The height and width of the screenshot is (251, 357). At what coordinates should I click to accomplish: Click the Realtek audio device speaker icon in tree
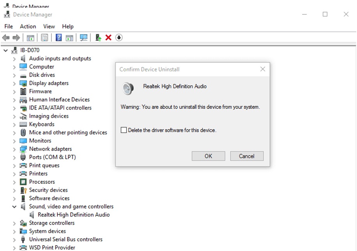point(32,215)
